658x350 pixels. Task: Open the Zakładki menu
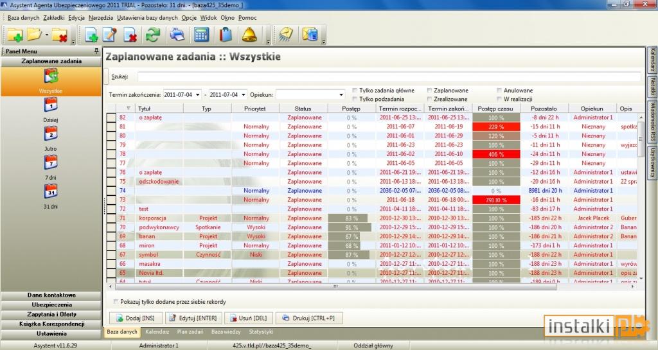click(54, 17)
